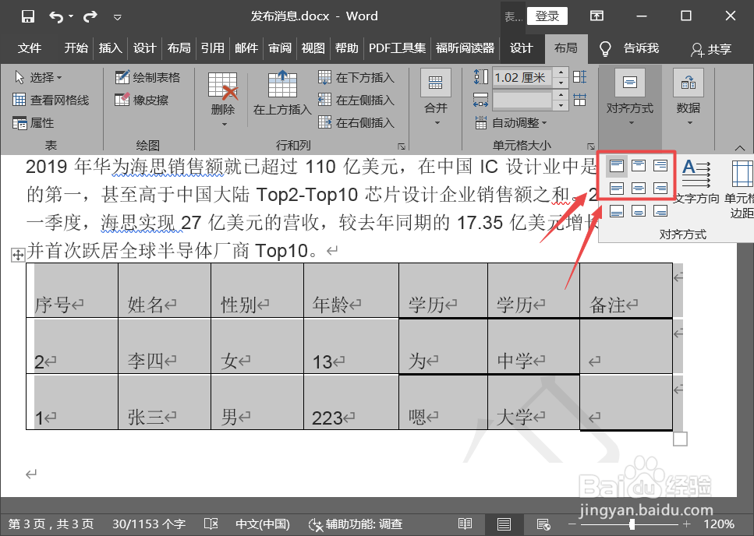The height and width of the screenshot is (536, 754).
Task: Click the Redo arrow icon
Action: click(90, 17)
